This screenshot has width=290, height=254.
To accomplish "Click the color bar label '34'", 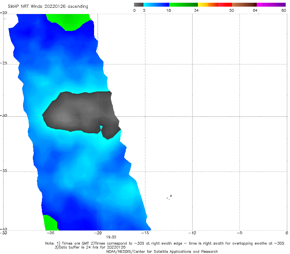I will click(196, 10).
